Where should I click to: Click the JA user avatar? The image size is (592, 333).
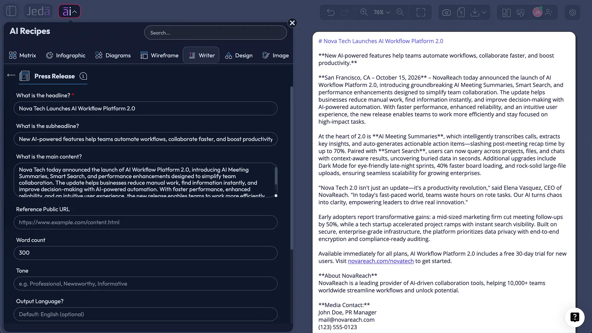coord(537,12)
